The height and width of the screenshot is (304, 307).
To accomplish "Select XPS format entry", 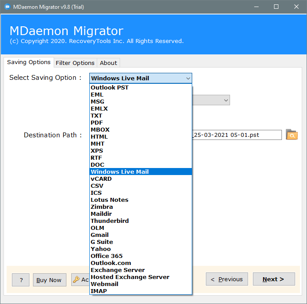I will click(x=141, y=151).
